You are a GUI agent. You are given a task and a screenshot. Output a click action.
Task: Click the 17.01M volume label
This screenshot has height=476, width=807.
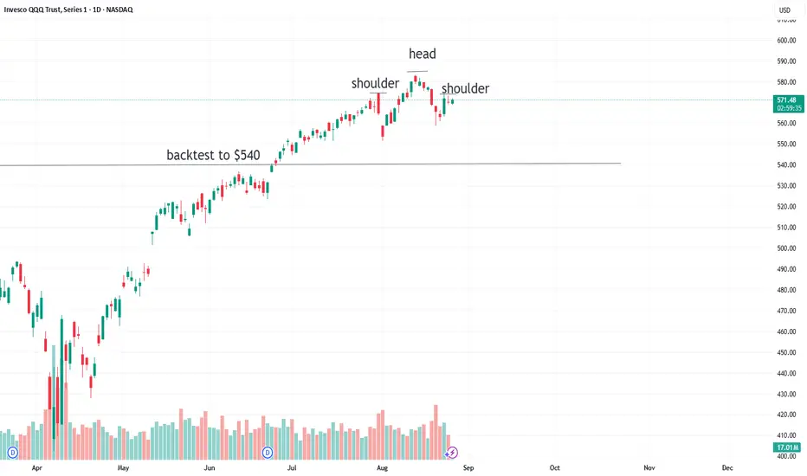coord(787,447)
